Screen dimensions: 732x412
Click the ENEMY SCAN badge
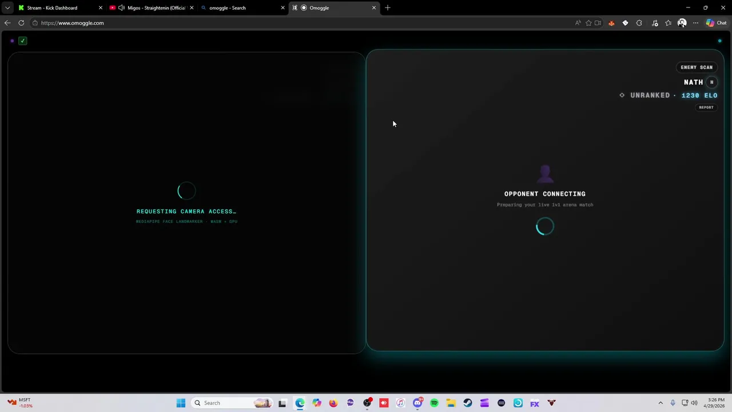[x=697, y=68]
